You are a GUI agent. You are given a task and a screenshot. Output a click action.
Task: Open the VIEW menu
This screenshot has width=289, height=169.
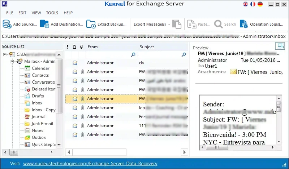tap(36, 13)
